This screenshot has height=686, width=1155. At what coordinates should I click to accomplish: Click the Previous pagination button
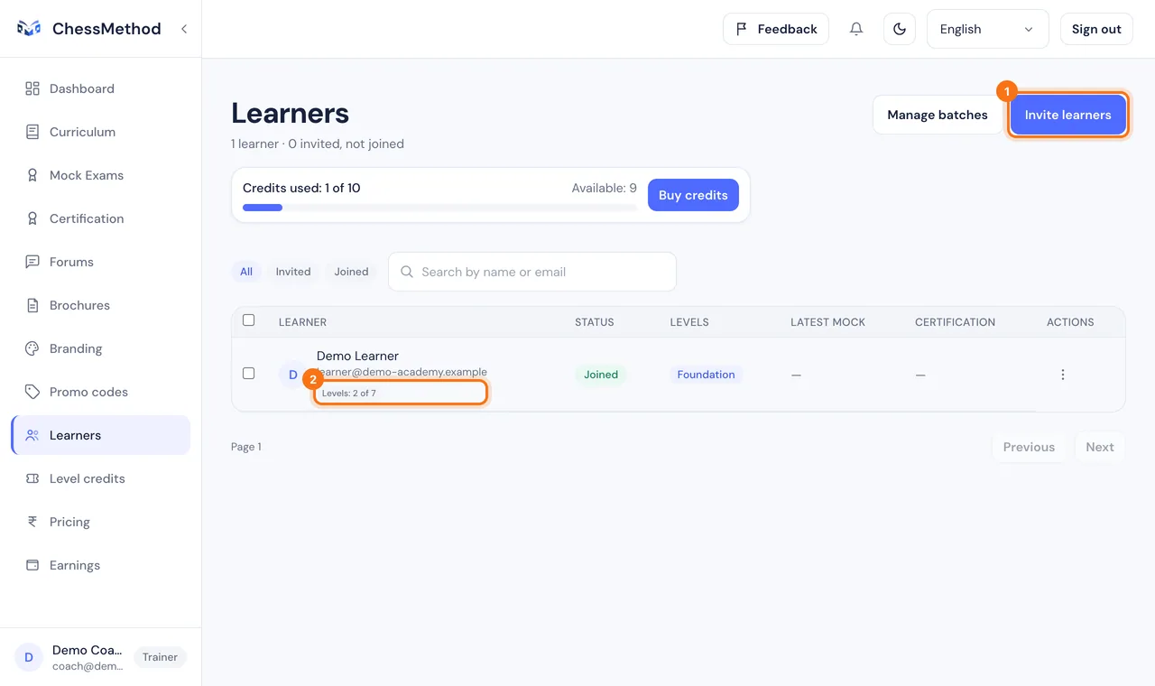pyautogui.click(x=1029, y=447)
